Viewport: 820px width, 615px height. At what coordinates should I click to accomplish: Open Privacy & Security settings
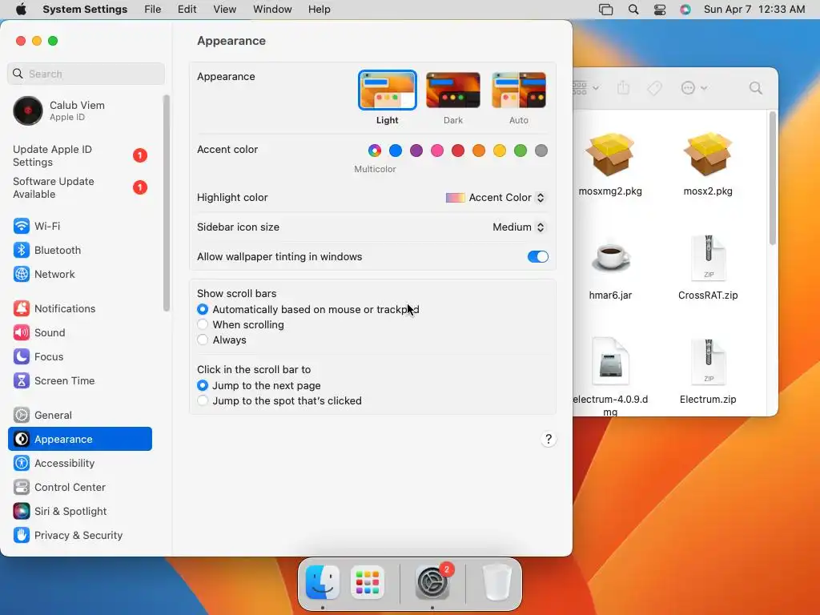80,536
